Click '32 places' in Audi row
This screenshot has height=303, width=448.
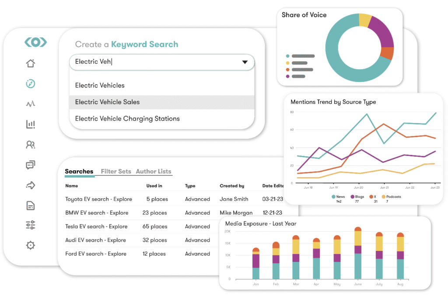tap(154, 240)
